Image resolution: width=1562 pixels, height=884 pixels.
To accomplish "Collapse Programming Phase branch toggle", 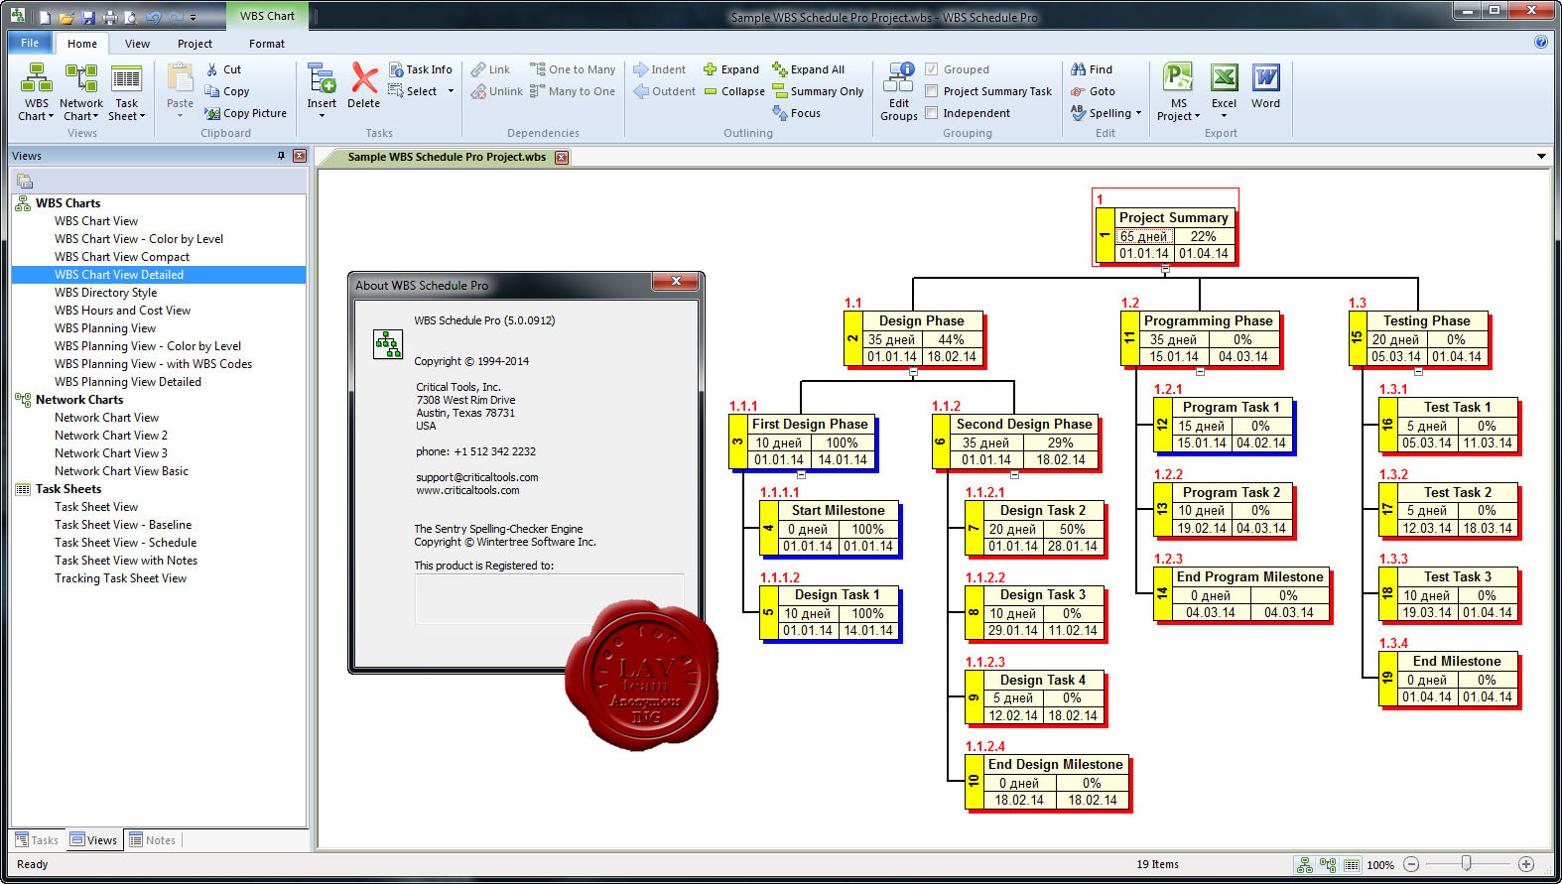I will 1200,371.
